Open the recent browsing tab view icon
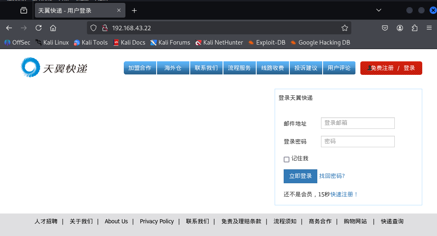Image resolution: width=437 pixels, height=236 pixels. coord(24,11)
